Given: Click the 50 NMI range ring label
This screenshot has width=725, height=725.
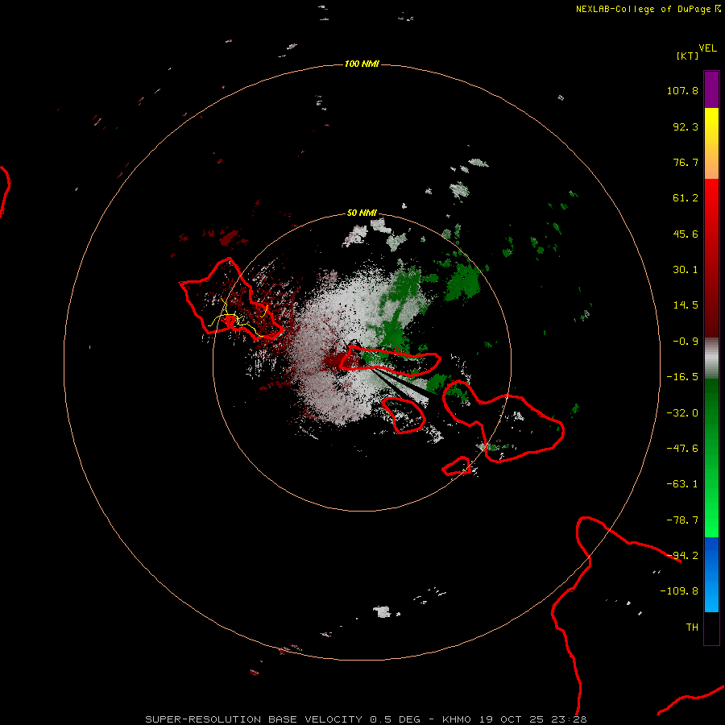Looking at the screenshot, I should [362, 213].
